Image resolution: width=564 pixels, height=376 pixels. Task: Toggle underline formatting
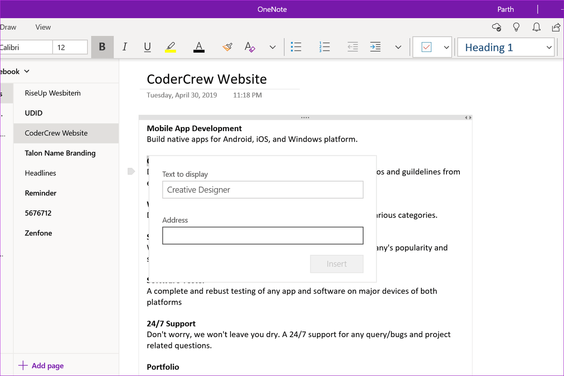click(x=147, y=47)
